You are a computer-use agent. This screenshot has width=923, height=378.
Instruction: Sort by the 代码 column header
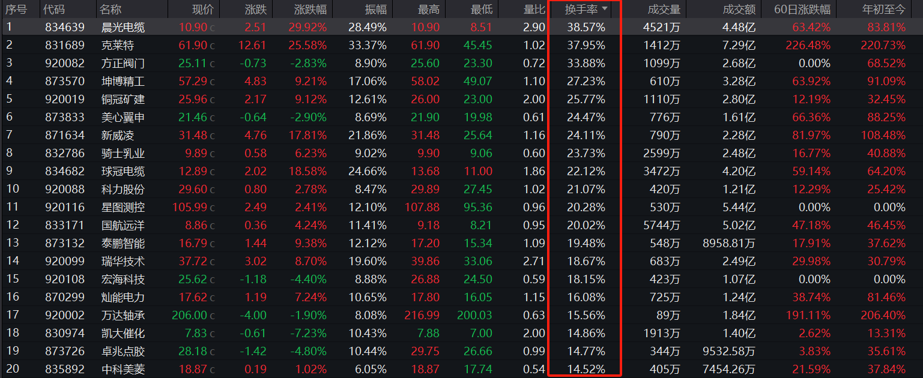click(54, 9)
